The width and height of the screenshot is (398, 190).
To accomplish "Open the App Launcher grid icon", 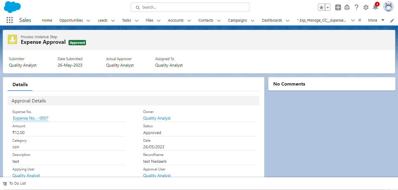I will point(9,20).
